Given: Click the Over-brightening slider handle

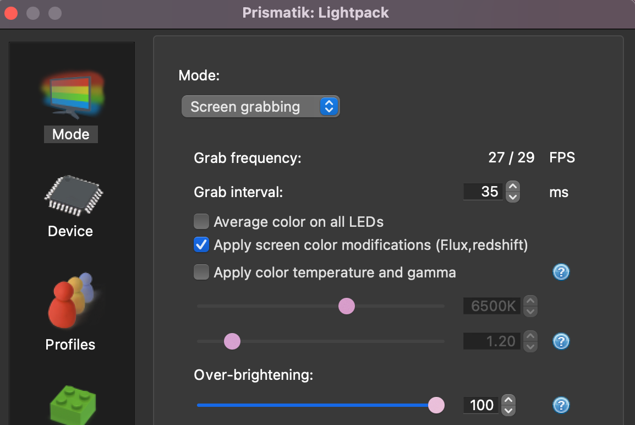Looking at the screenshot, I should pyautogui.click(x=436, y=405).
